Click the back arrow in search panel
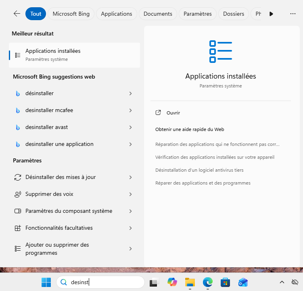The width and height of the screenshot is (303, 291). 17,14
